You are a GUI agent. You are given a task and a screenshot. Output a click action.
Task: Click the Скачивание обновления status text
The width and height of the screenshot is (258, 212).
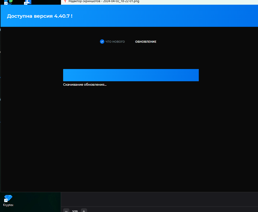click(85, 85)
